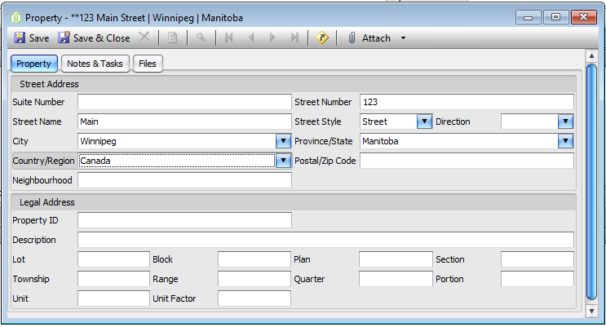
Task: Click the Winnipeg city text field
Action: [177, 141]
